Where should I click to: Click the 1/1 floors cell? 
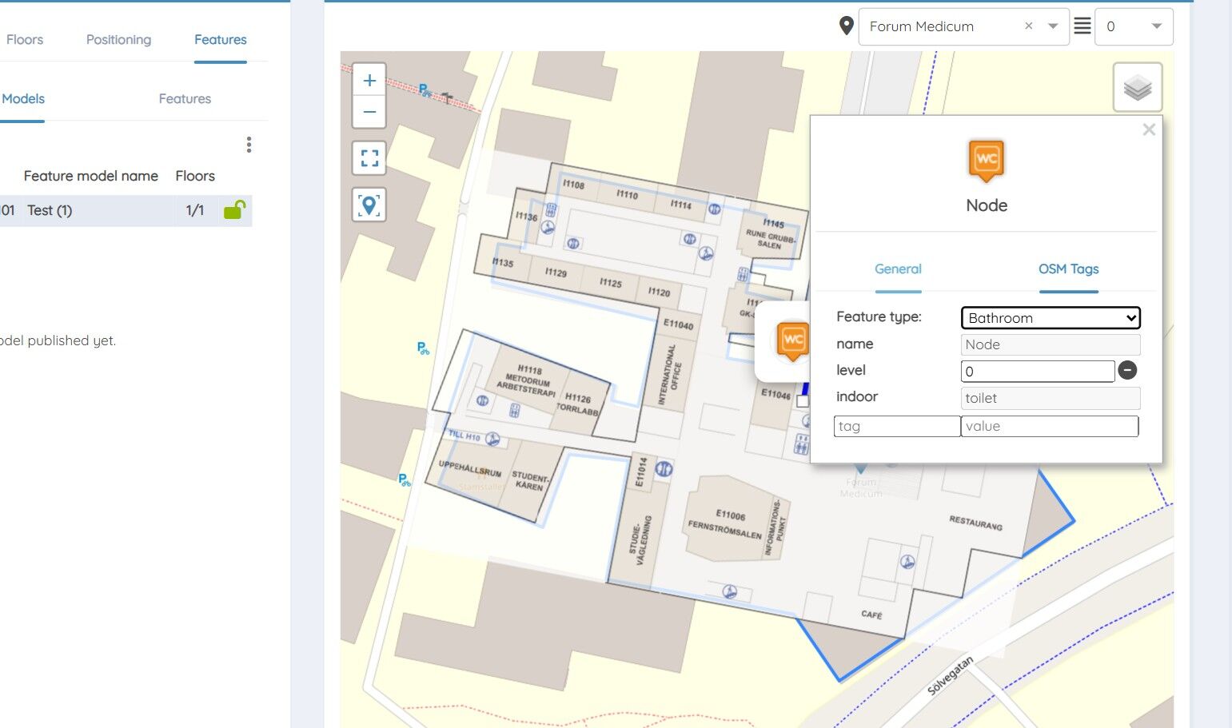pyautogui.click(x=195, y=210)
